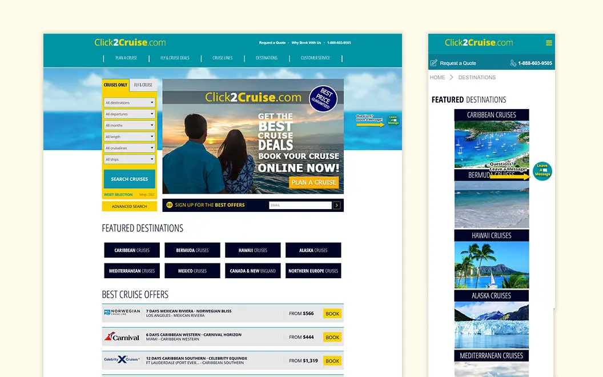Click mobile Request a Quote link
Screen dimensions: 603x377
[x=457, y=63]
